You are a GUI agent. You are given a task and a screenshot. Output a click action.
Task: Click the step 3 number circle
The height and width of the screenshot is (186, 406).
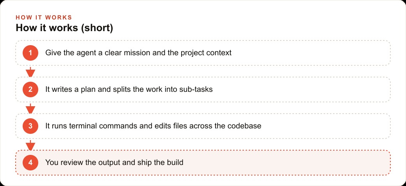(30, 126)
